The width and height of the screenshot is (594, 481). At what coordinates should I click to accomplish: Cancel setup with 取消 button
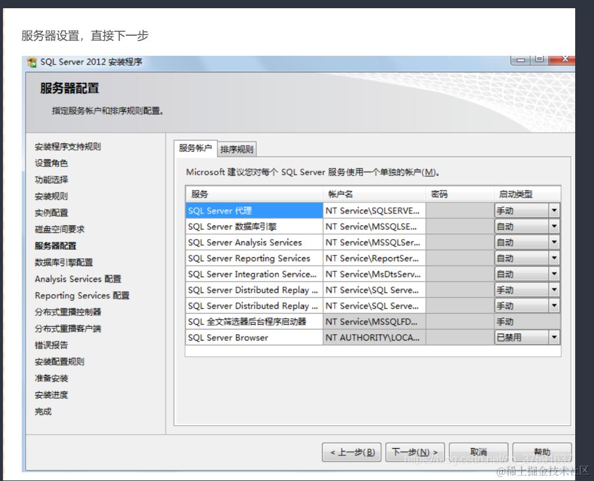point(479,452)
